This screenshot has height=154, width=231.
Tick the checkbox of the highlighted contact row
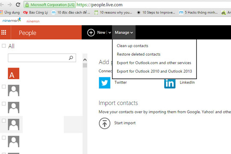point(4,121)
